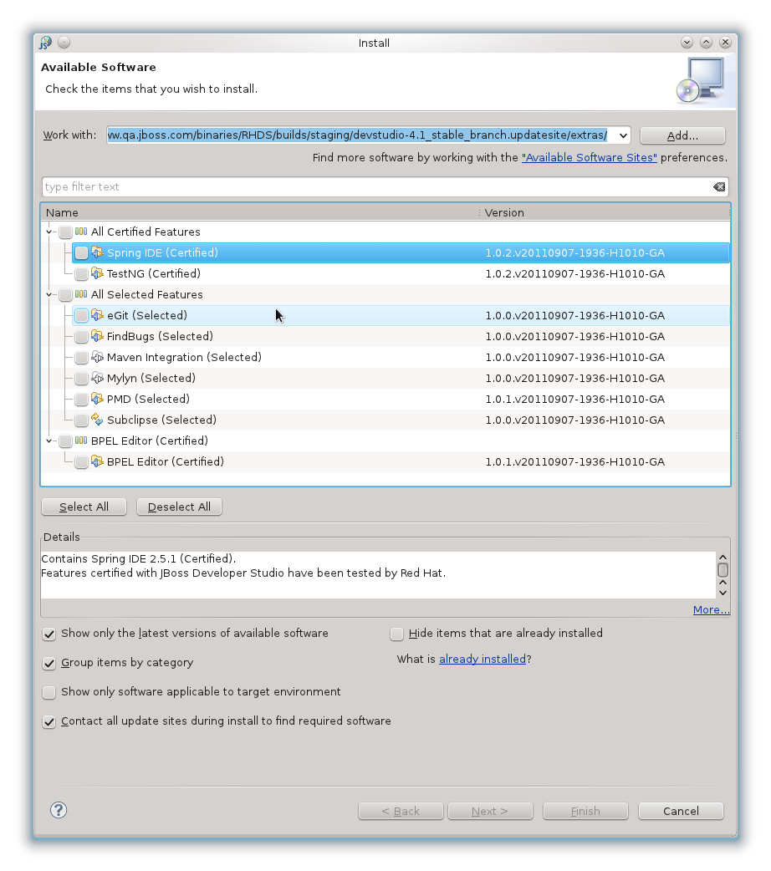Click the All Certified Features category icon
The width and height of the screenshot is (771, 871).
(81, 232)
